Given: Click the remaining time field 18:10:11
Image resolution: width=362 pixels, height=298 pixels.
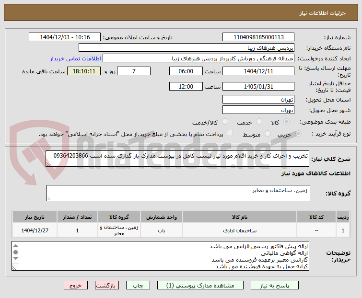Looking at the screenshot, I should (x=84, y=71).
